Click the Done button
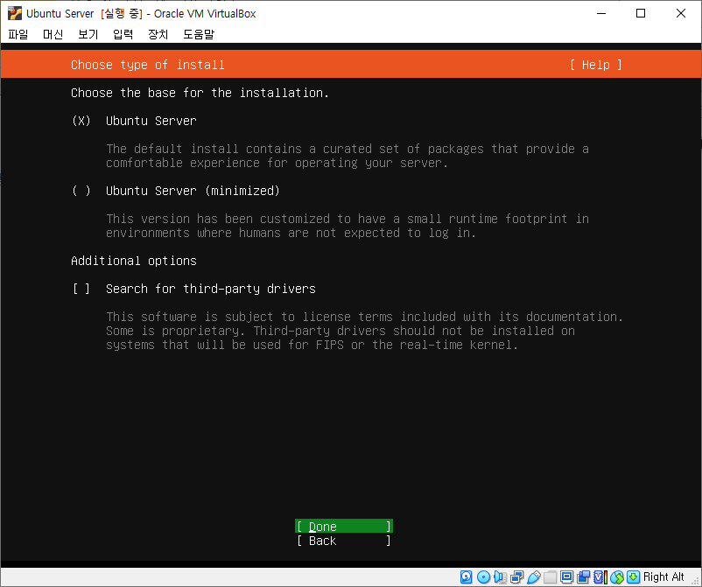Image resolution: width=702 pixels, height=587 pixels. 344,527
